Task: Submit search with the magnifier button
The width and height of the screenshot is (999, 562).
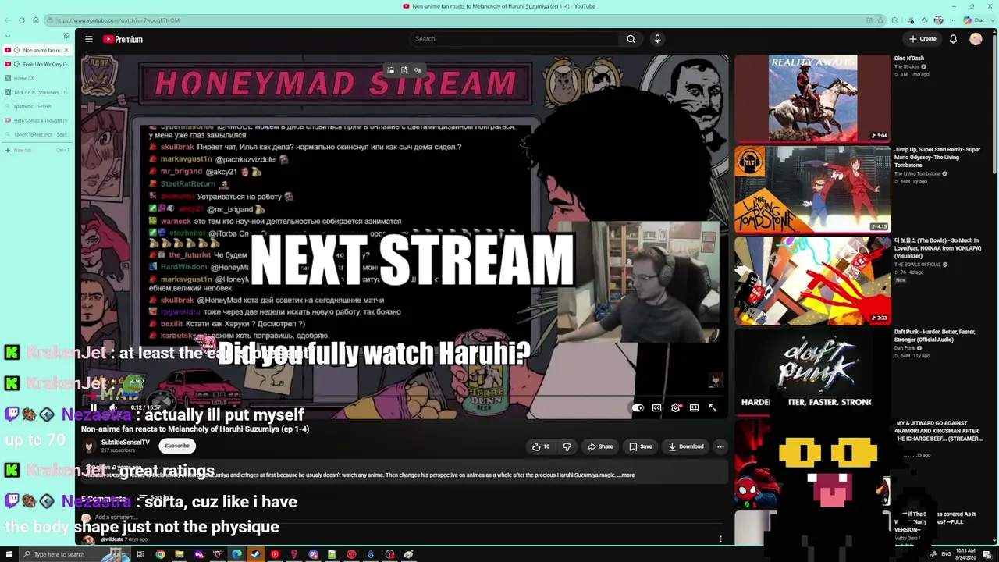Action: (x=631, y=39)
